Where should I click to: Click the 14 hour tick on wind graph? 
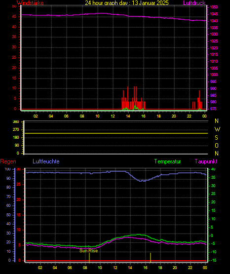pyautogui.click(x=128, y=116)
